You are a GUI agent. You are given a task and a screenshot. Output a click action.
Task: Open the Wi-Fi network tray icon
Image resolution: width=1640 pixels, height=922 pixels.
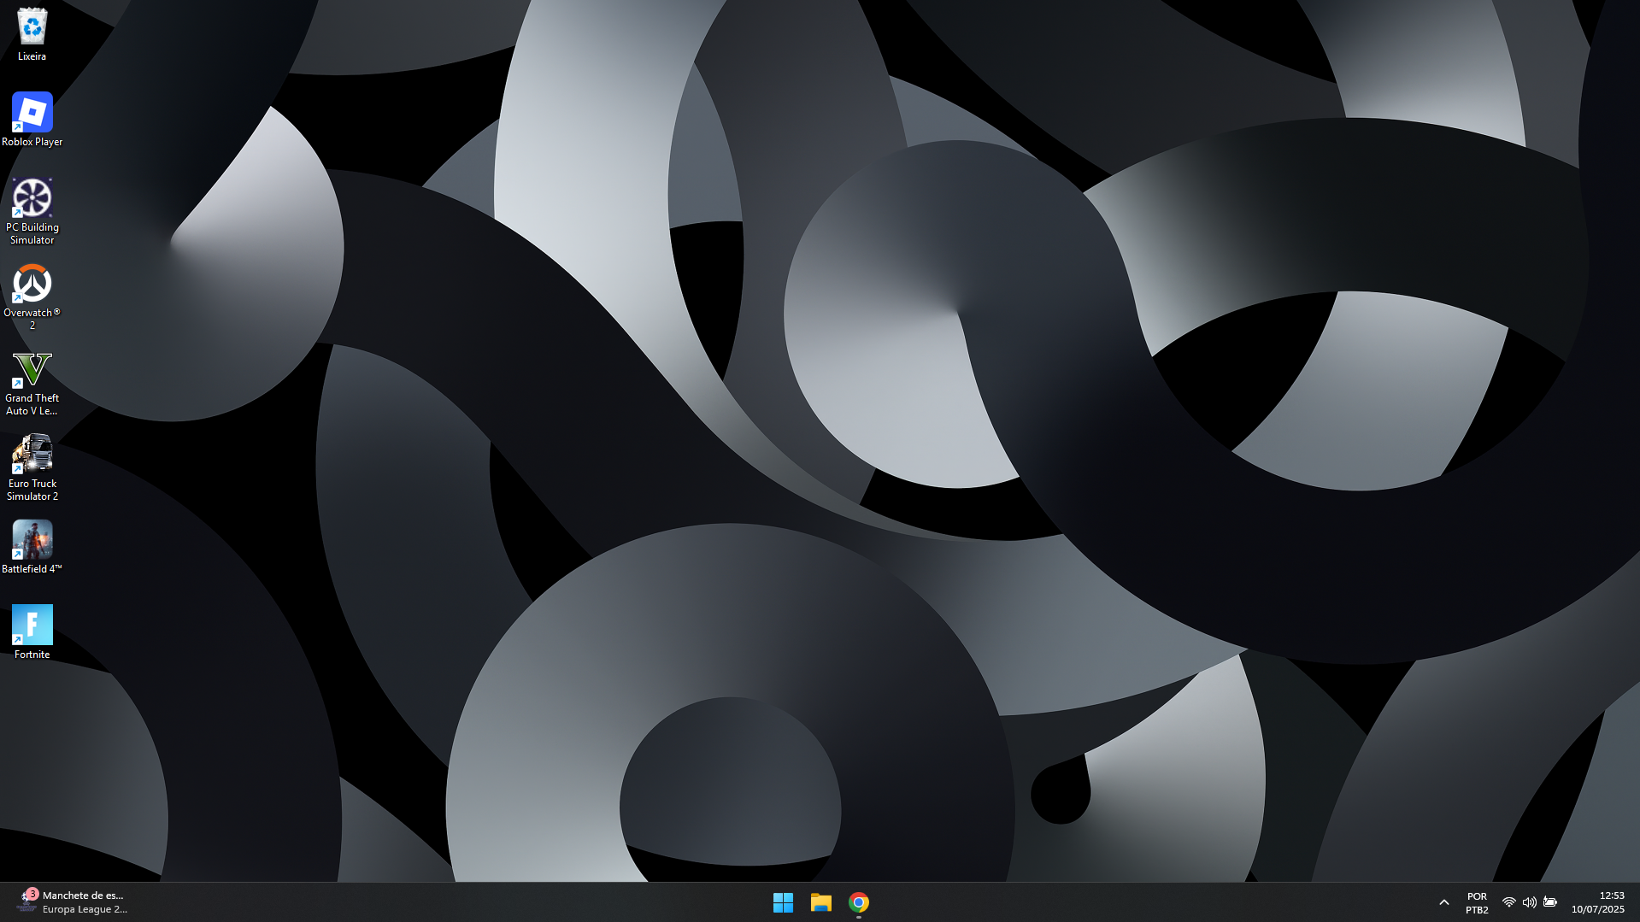point(1509,902)
